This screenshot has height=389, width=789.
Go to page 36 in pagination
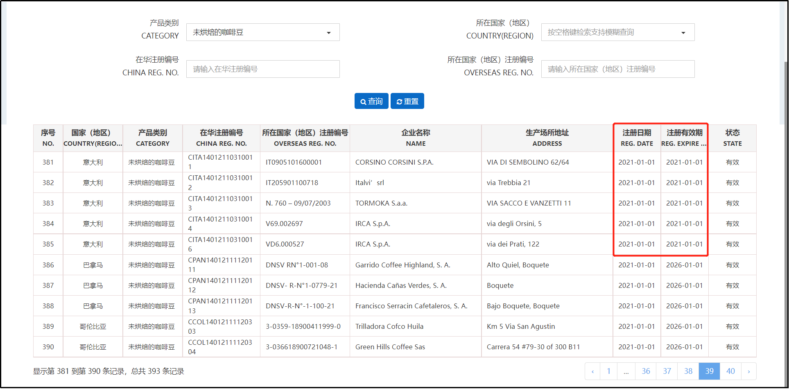646,371
